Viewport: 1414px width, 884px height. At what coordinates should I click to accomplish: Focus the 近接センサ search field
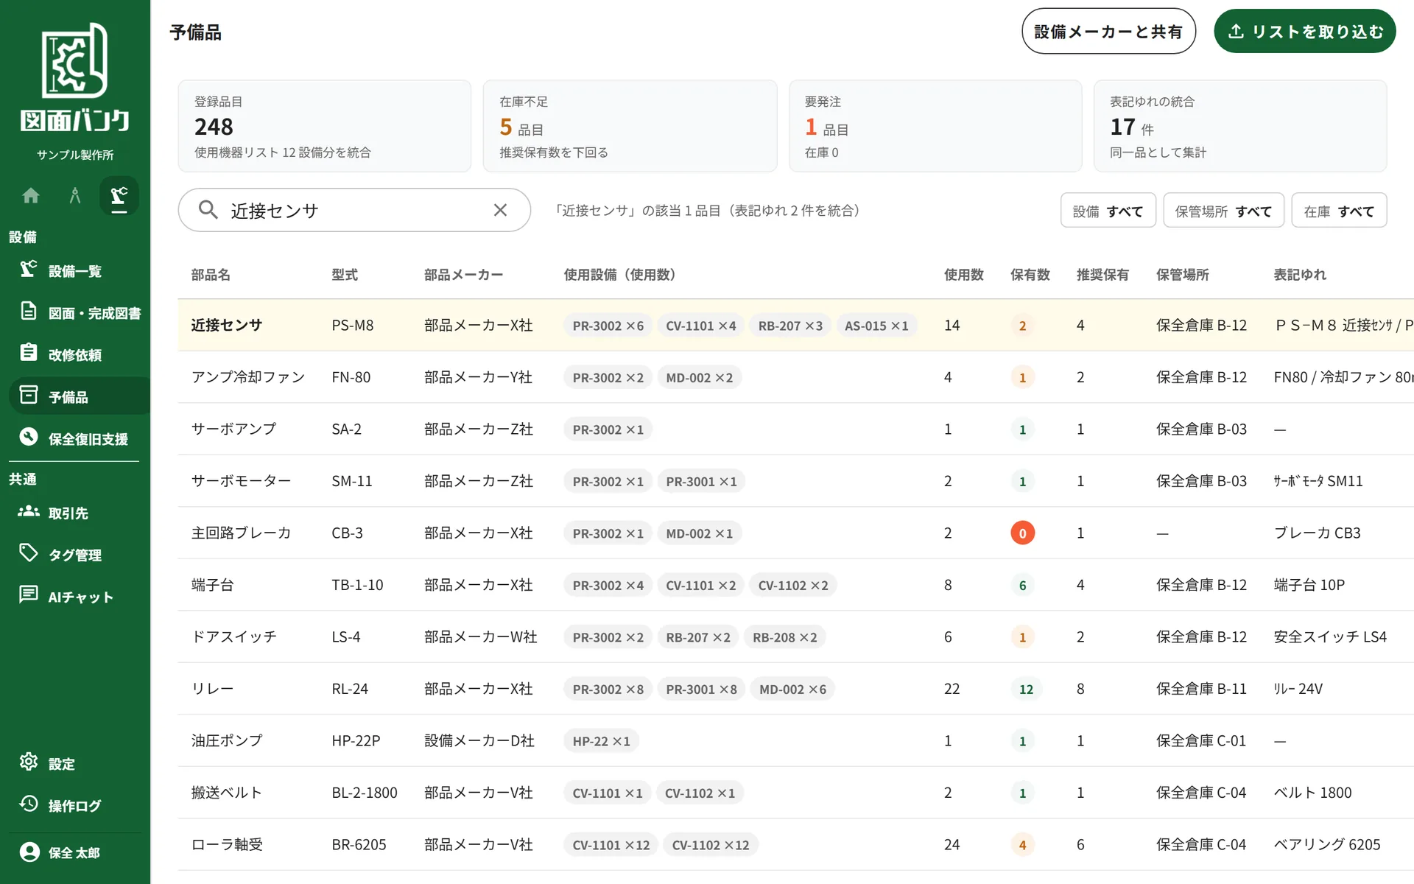click(354, 211)
